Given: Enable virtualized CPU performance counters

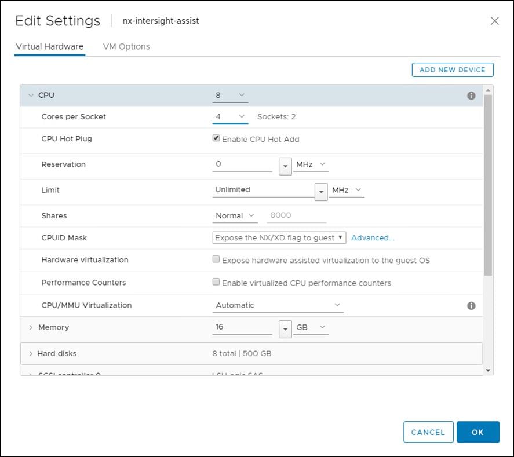Looking at the screenshot, I should pos(215,282).
